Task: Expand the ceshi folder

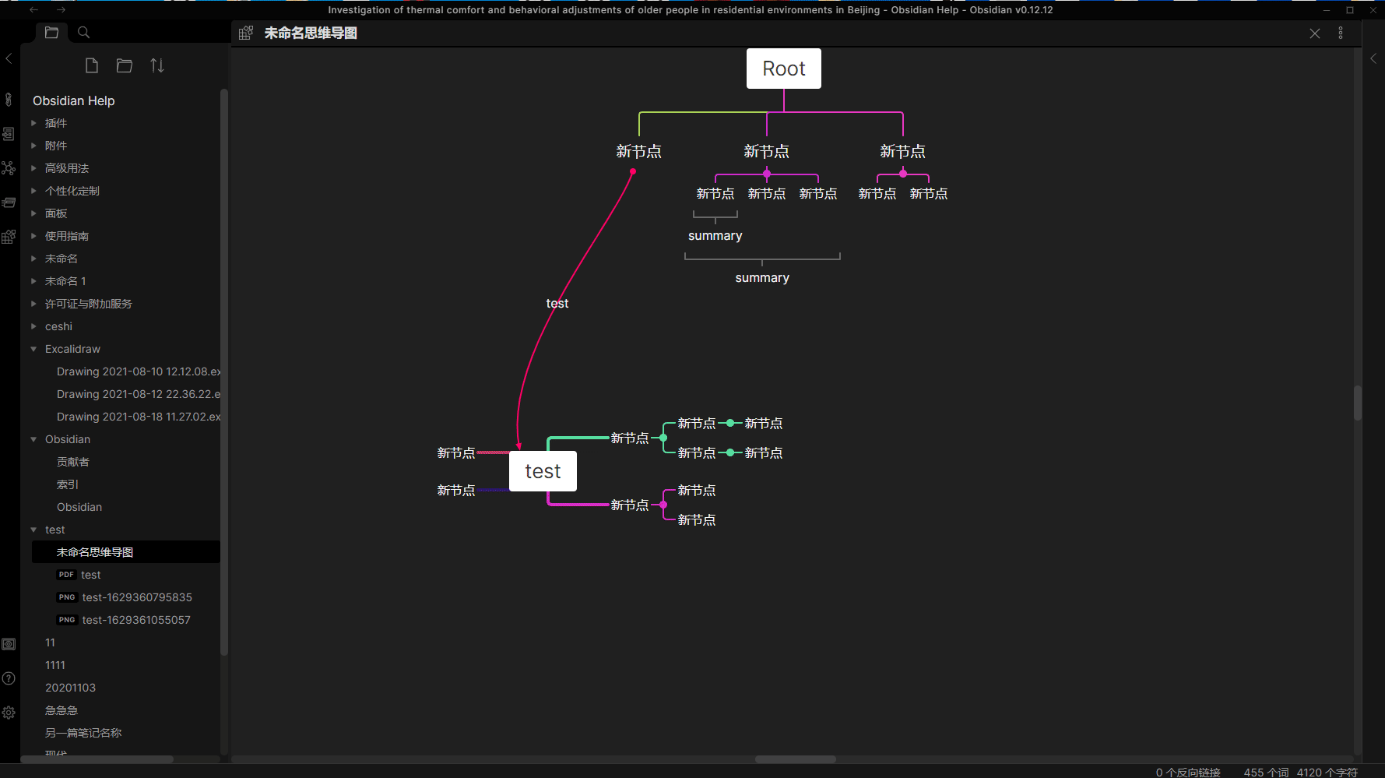Action: click(x=33, y=326)
